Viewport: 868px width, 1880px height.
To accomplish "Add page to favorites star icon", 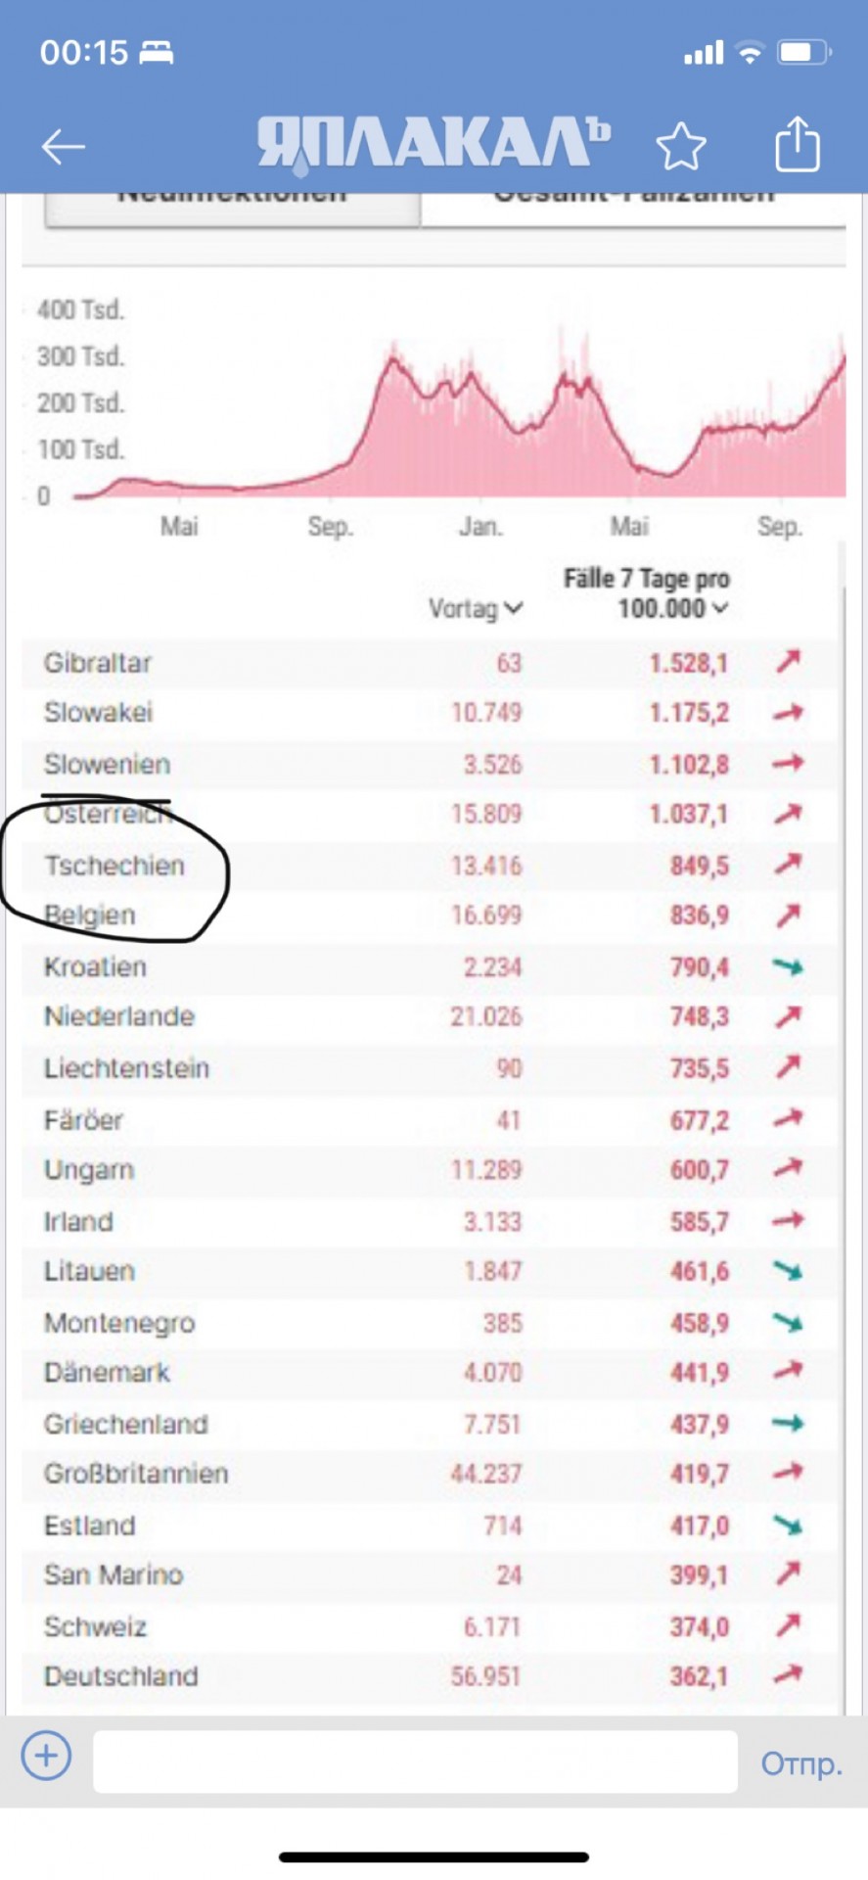I will 680,147.
